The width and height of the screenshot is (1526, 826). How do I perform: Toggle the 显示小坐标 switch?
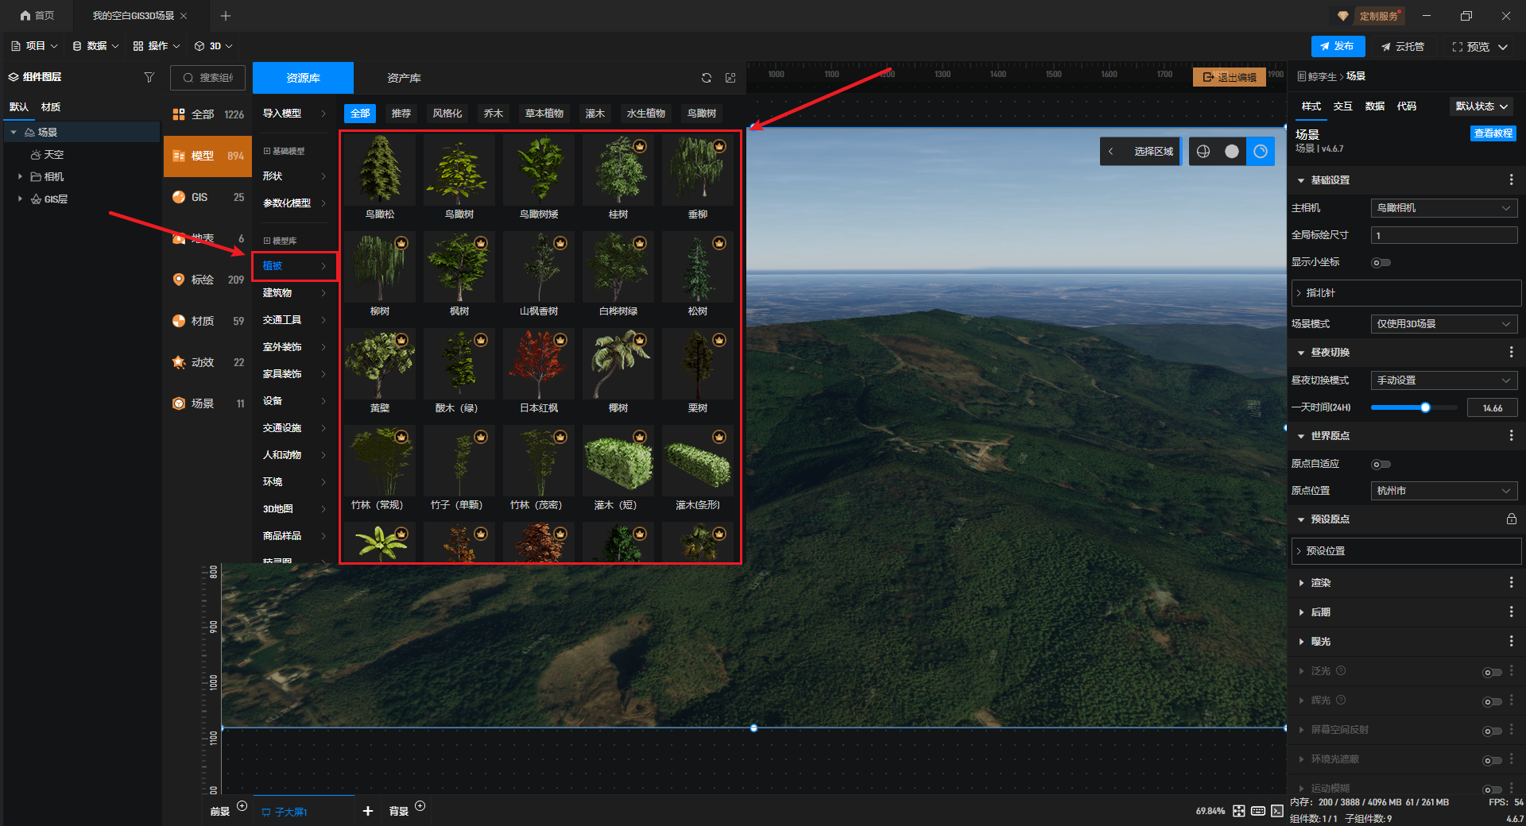(1381, 263)
